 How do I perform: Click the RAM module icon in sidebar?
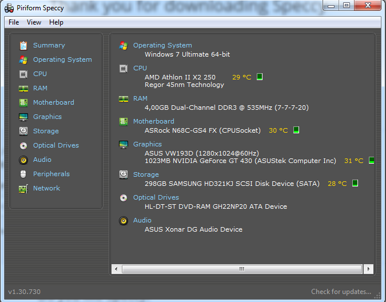pos(23,88)
